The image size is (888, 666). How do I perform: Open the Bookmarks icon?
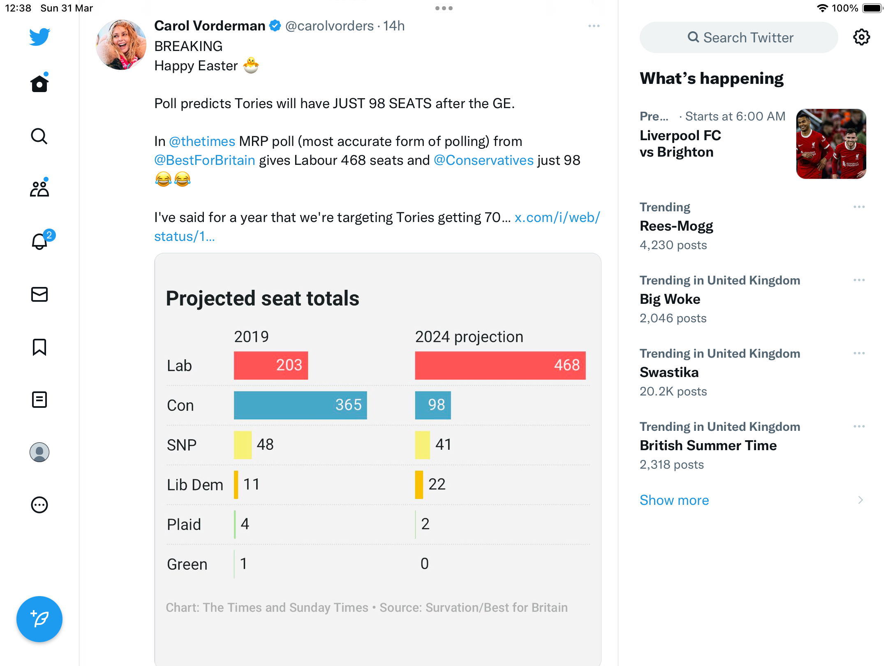[x=39, y=347]
